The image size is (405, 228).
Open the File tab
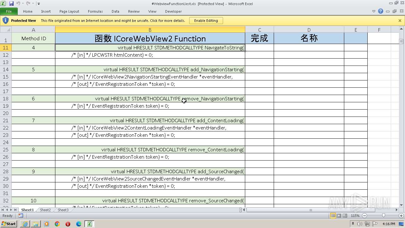(9, 11)
